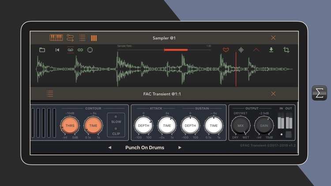
Task: Toggle the small dot button under IN meter
Action: point(282,134)
